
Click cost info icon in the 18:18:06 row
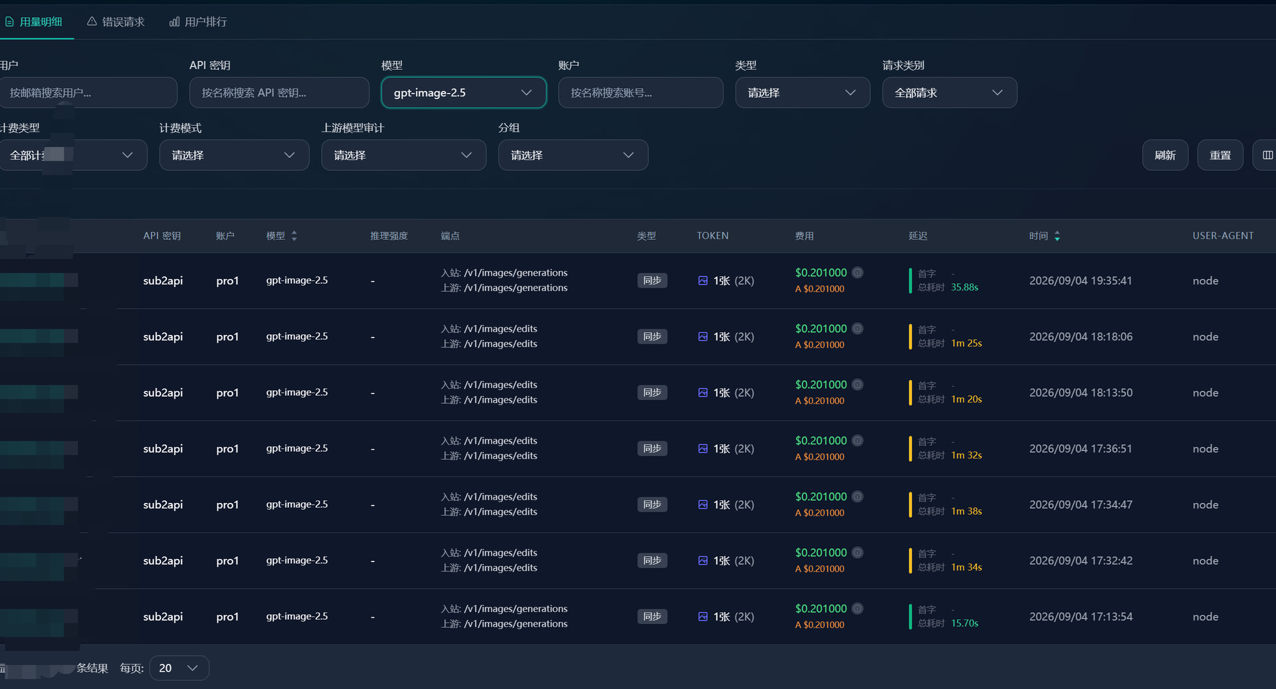point(858,328)
